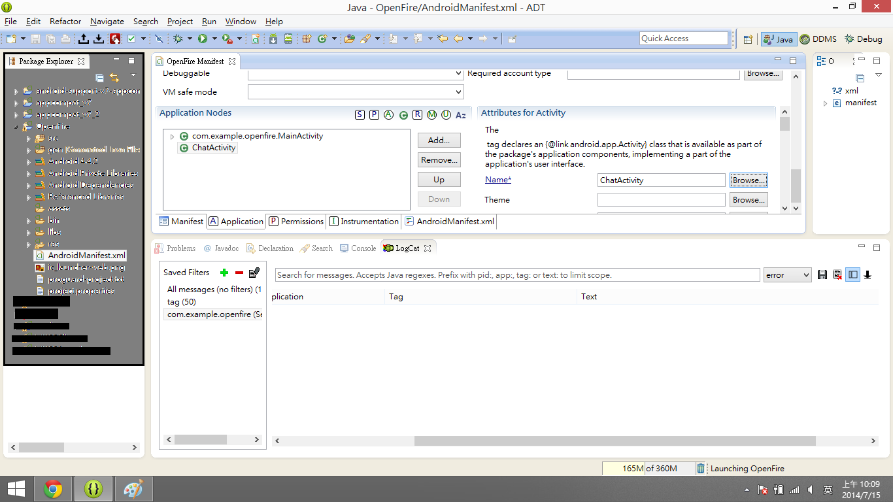Click Browse... next to Name field
The height and width of the screenshot is (502, 893).
(x=749, y=180)
